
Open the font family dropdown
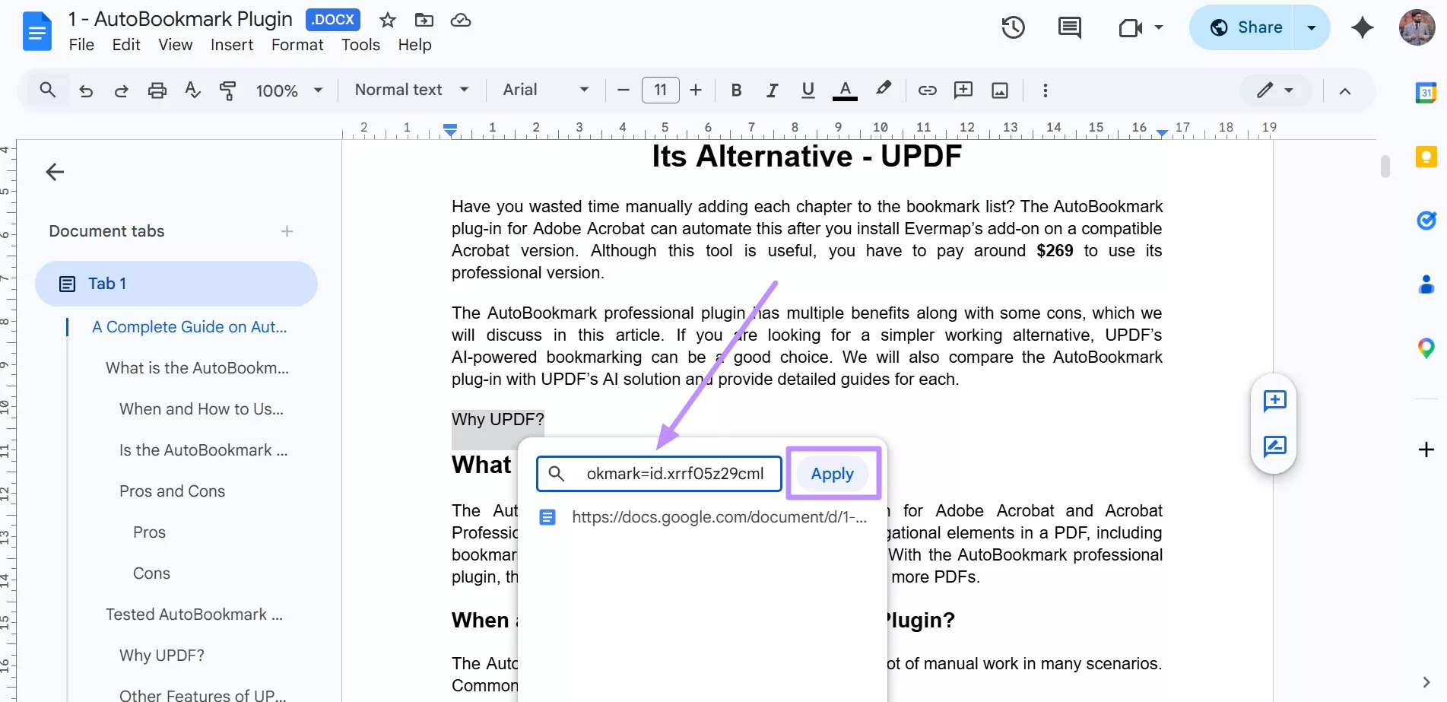pyautogui.click(x=544, y=90)
